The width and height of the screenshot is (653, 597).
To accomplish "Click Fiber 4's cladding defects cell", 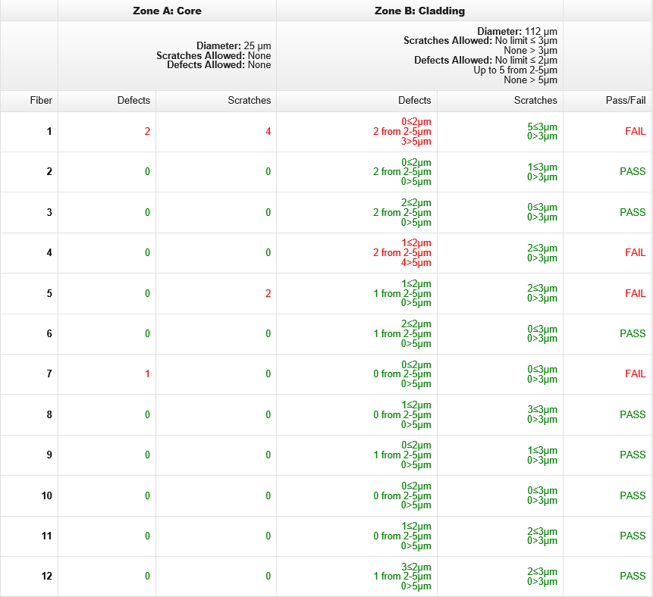I will click(402, 252).
